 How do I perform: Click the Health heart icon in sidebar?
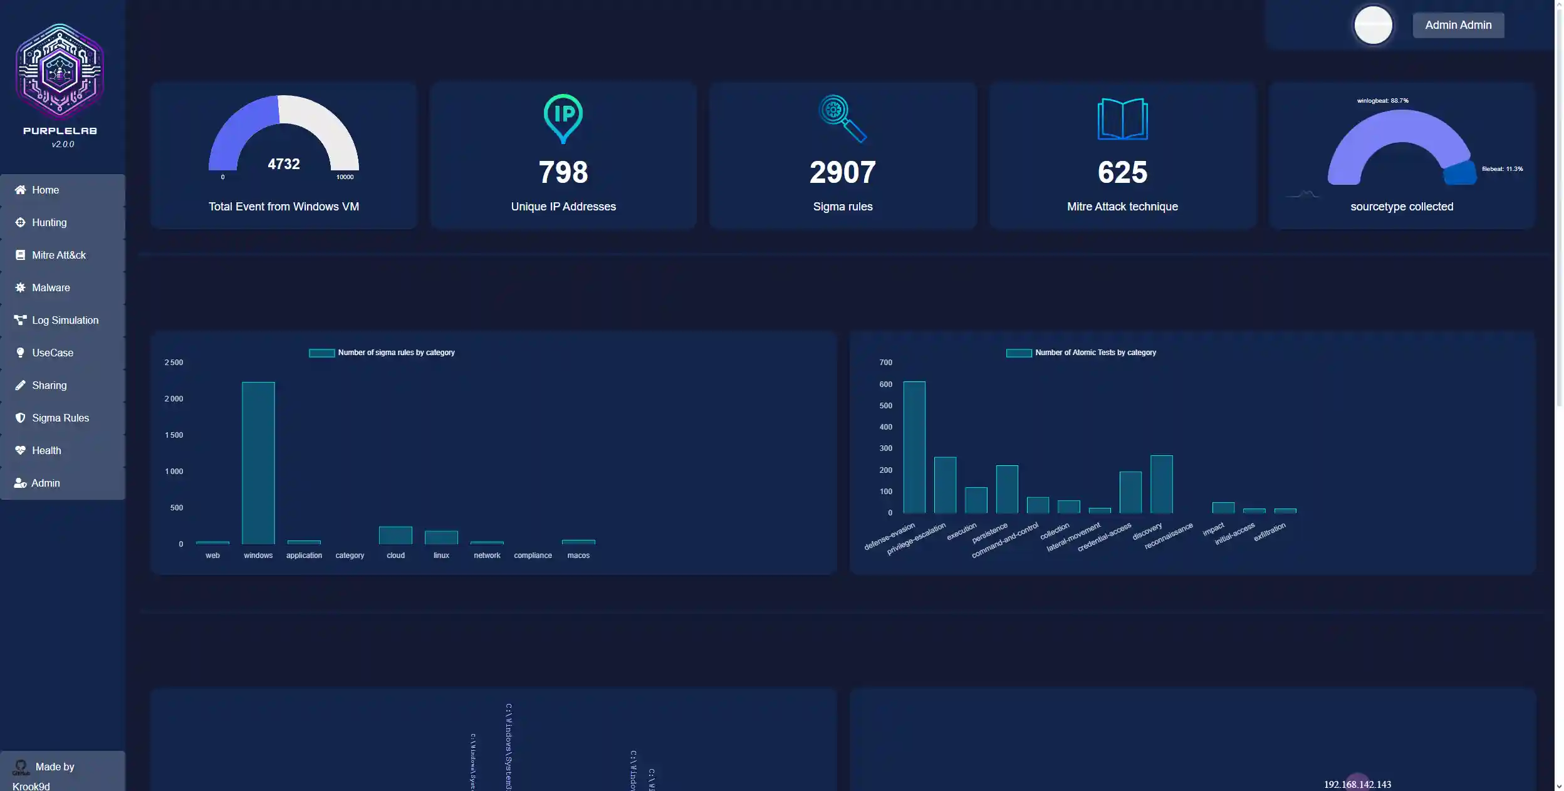(x=20, y=450)
